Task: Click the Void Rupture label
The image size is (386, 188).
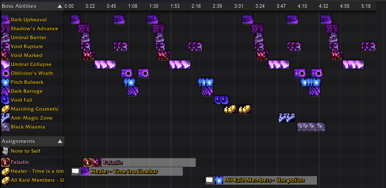Action: tap(27, 47)
